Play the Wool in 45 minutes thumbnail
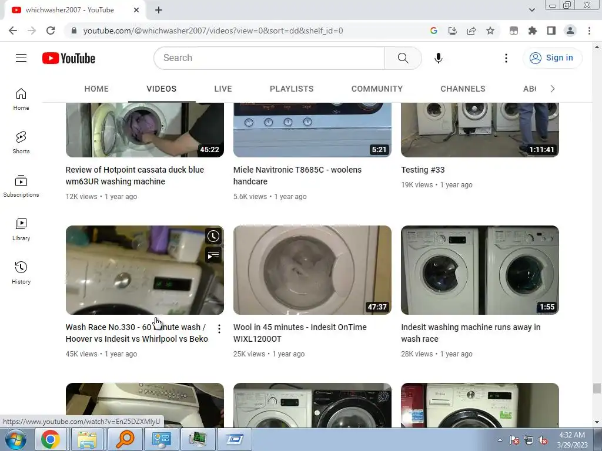602x451 pixels. click(x=312, y=270)
